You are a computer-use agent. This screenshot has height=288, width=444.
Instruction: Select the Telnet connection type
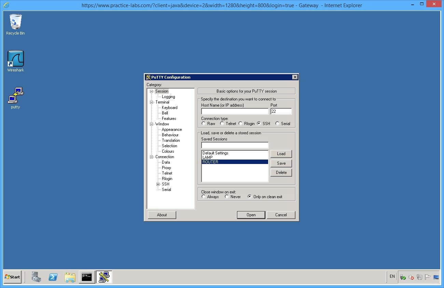coord(223,123)
